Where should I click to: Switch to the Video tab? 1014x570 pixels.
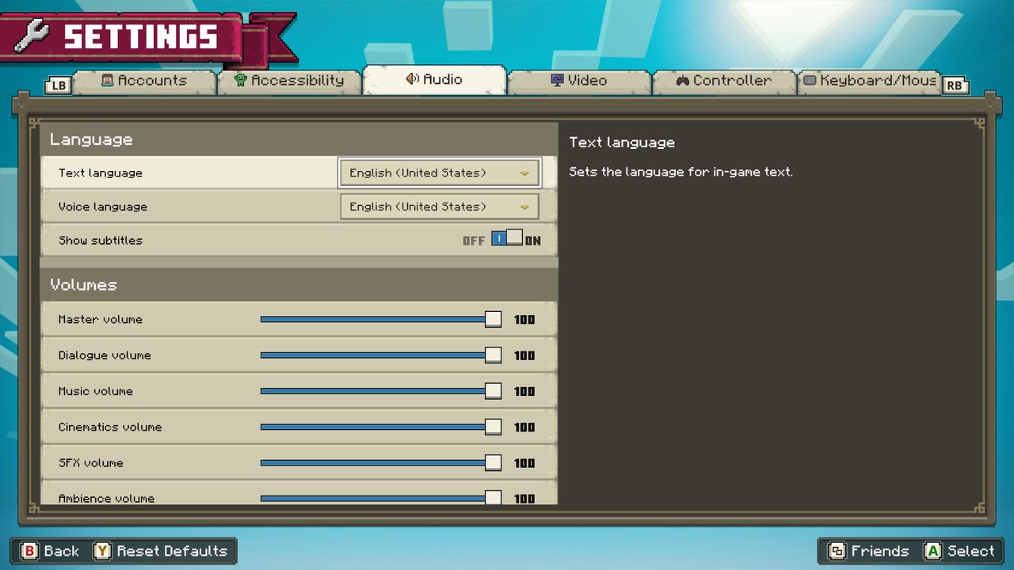tap(579, 82)
